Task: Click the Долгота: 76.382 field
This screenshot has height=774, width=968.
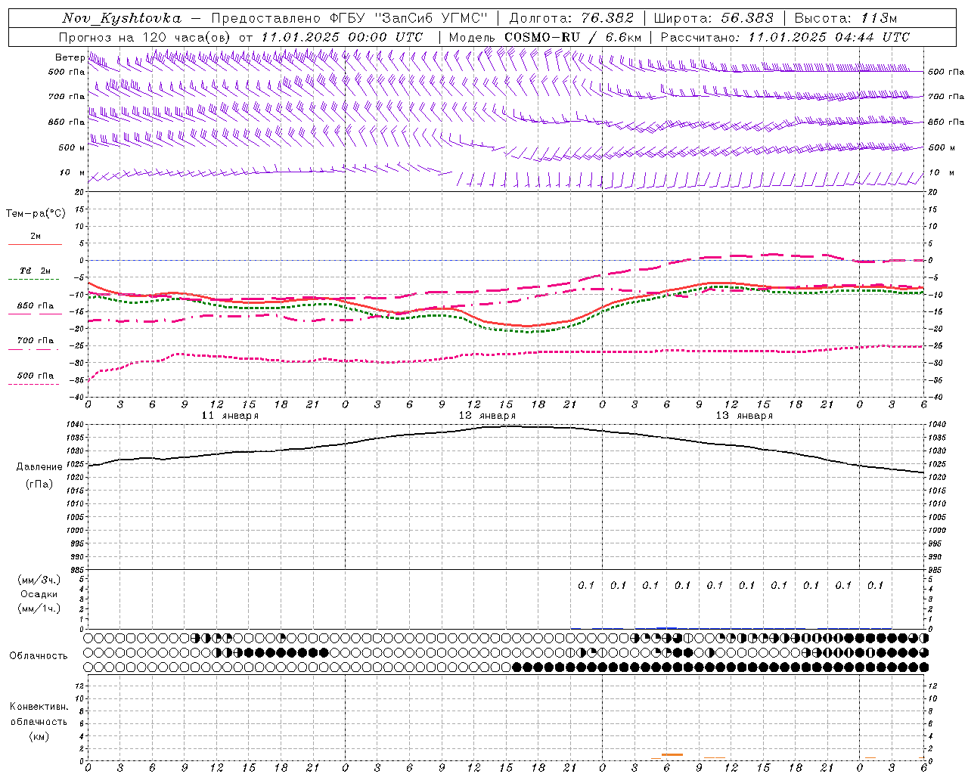Action: (x=572, y=18)
